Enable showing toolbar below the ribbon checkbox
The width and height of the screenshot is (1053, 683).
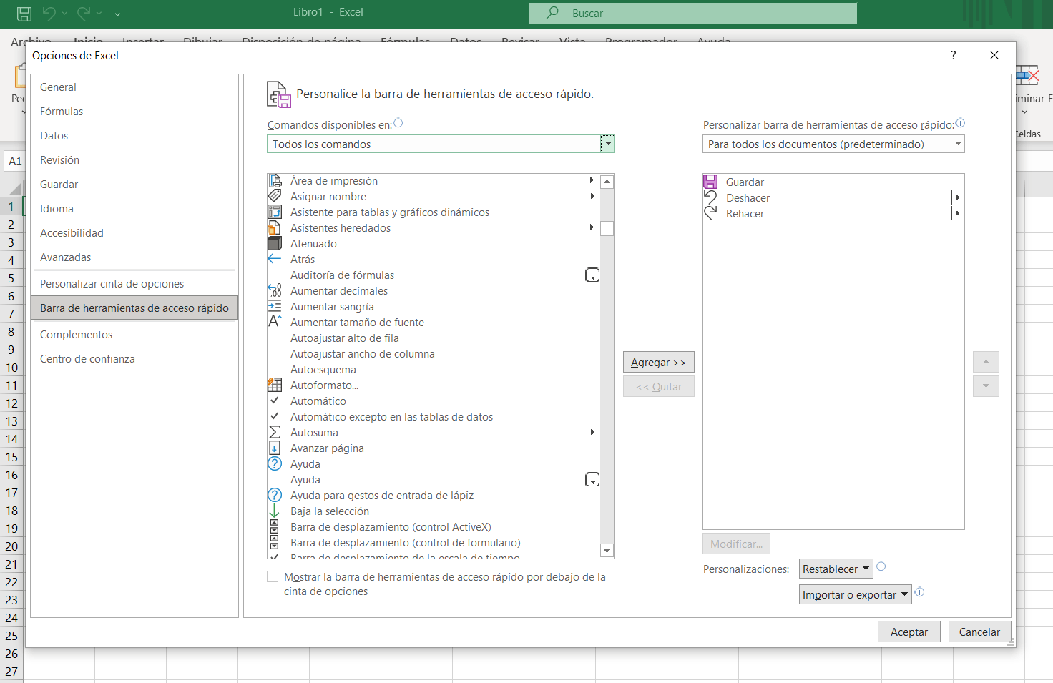click(x=273, y=576)
